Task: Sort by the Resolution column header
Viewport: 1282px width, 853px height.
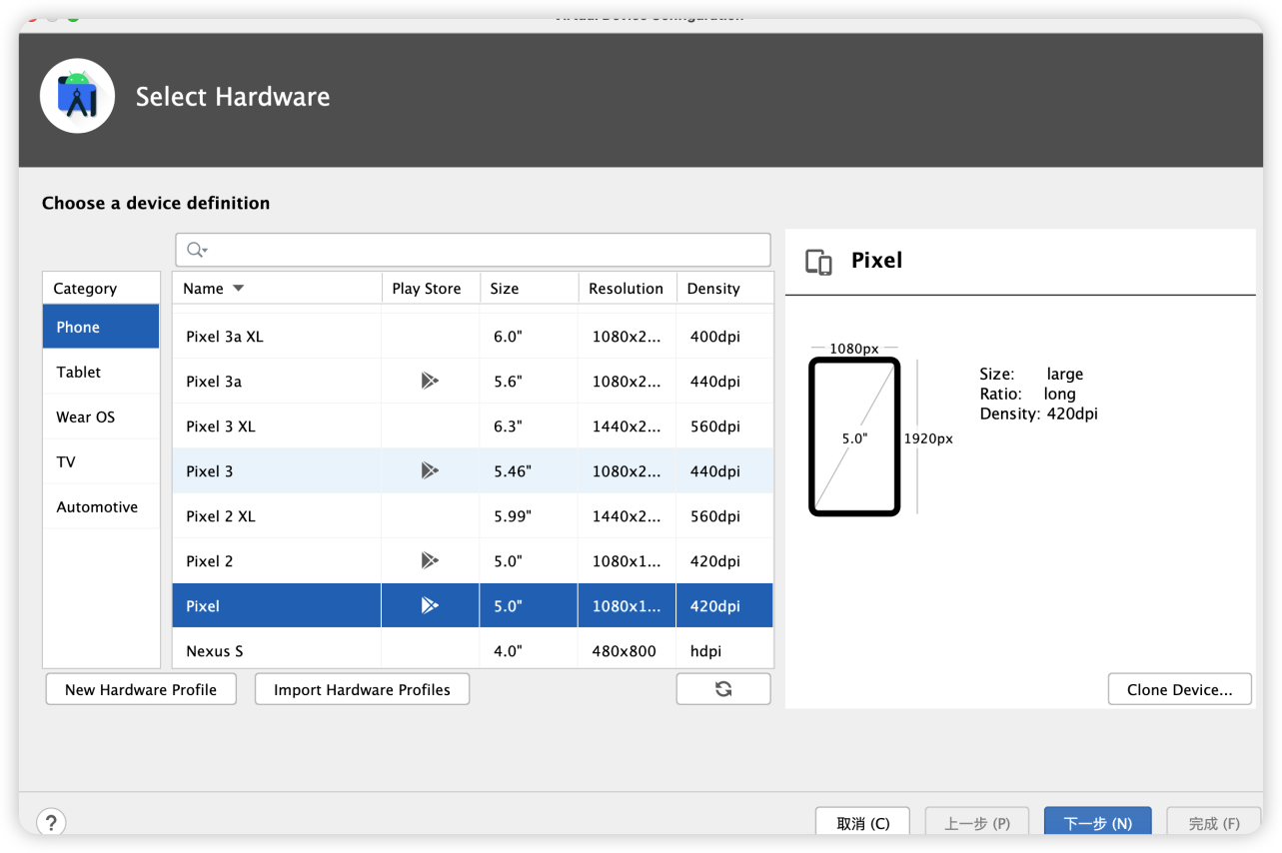Action: coord(628,288)
